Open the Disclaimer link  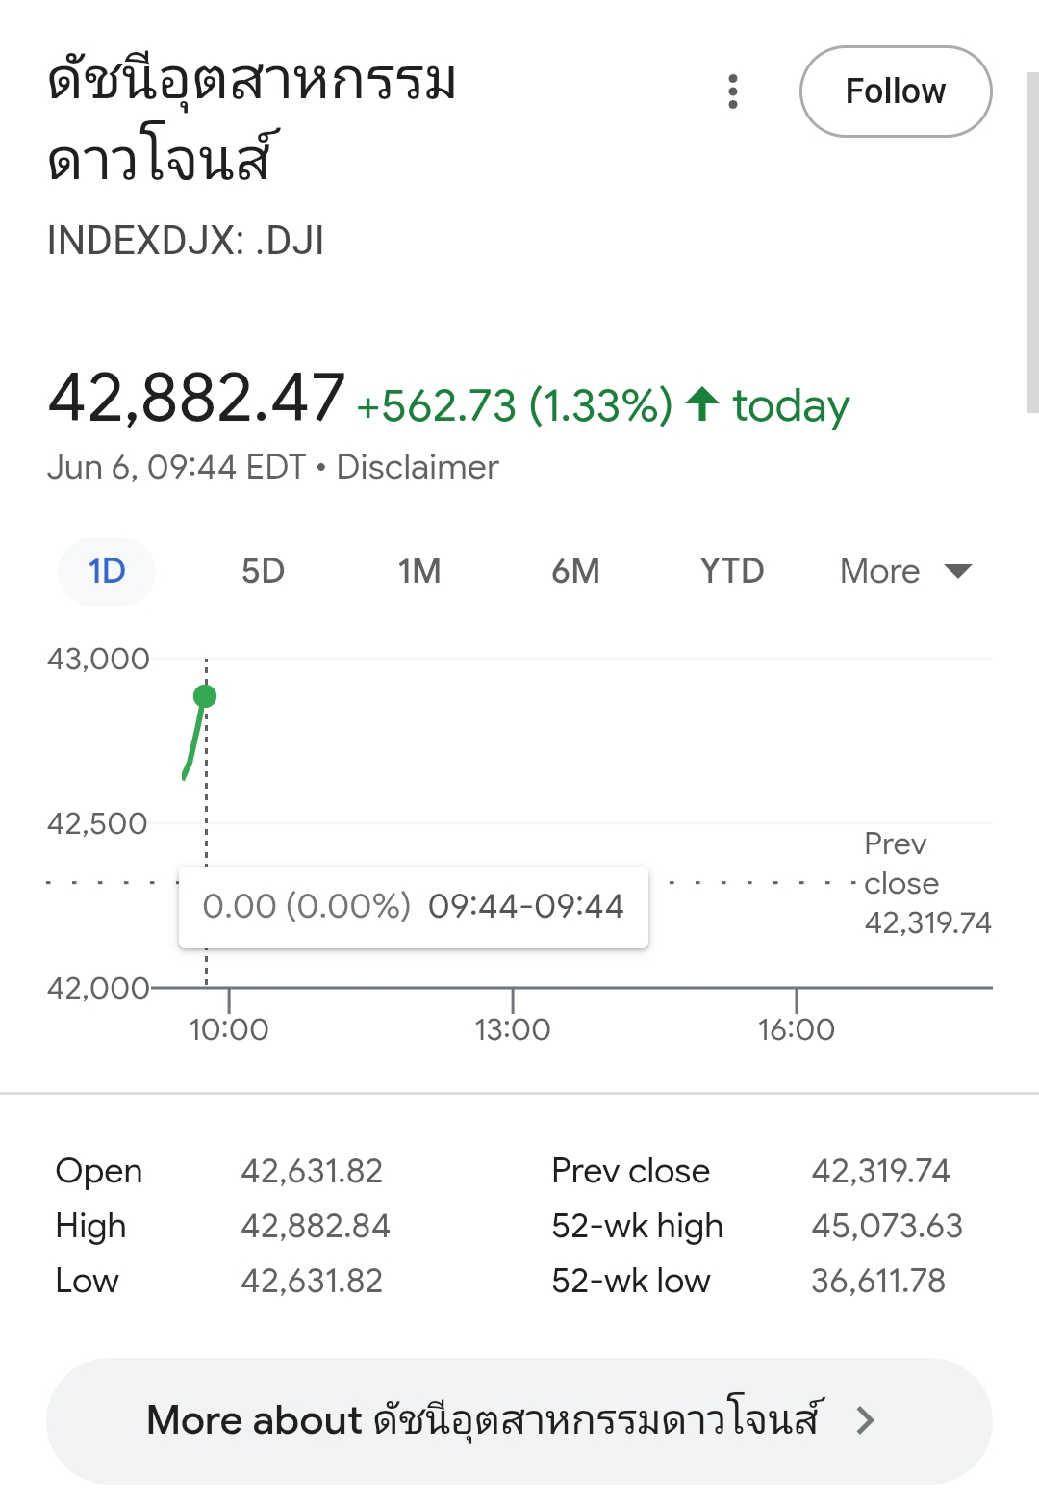click(418, 467)
